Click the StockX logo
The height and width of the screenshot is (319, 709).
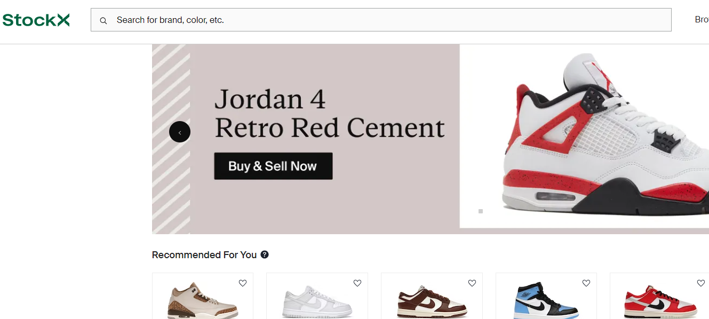[x=36, y=20]
